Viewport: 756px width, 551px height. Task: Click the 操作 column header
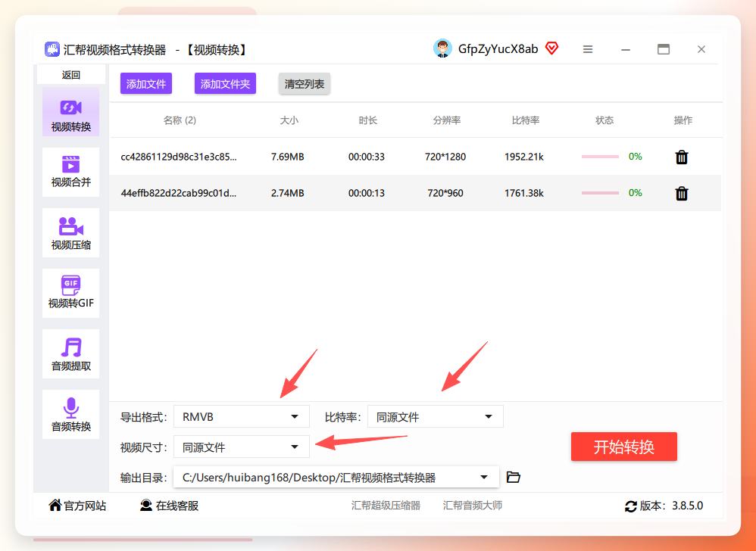683,120
